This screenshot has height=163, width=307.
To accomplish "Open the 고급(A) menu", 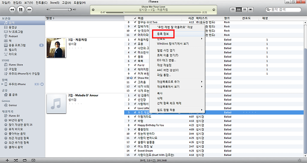I will [67, 3].
